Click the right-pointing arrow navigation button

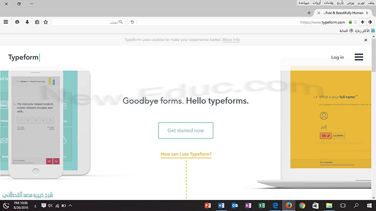(370, 22)
